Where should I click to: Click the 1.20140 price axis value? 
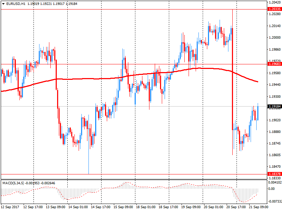[x=275, y=26]
